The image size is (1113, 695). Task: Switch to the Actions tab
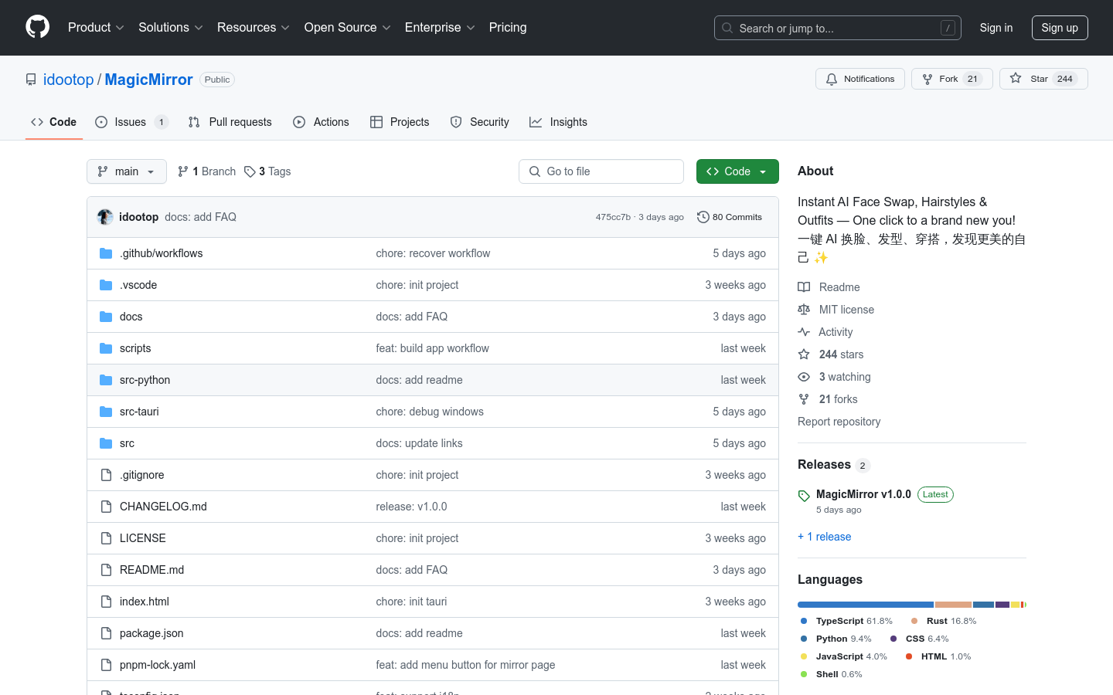tap(322, 122)
